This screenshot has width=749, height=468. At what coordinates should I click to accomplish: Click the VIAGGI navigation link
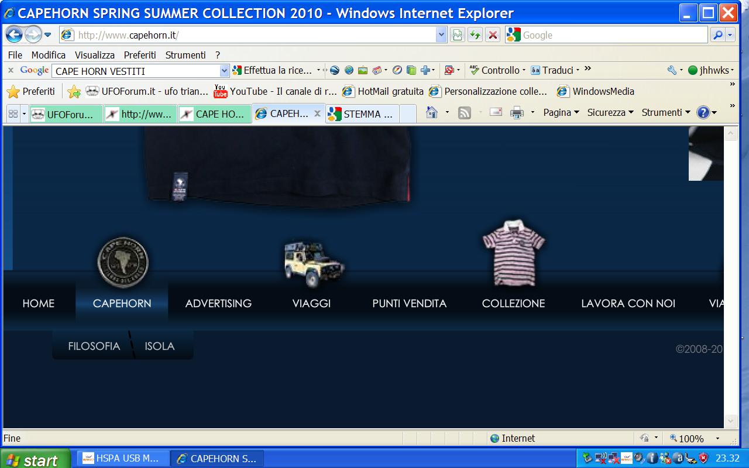[311, 303]
